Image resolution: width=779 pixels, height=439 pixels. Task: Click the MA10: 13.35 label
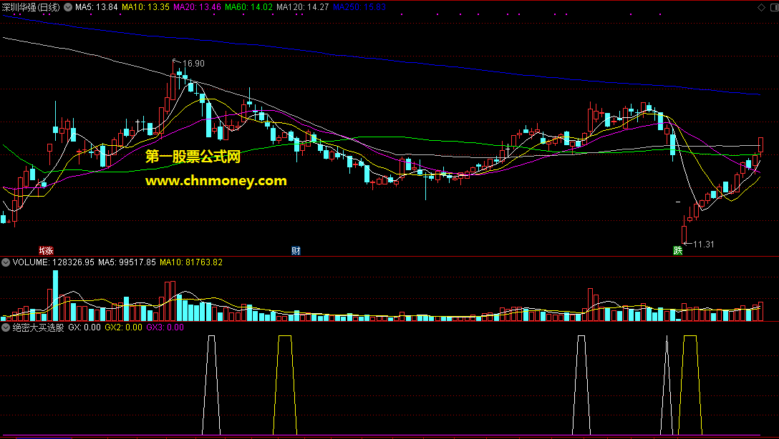(145, 7)
